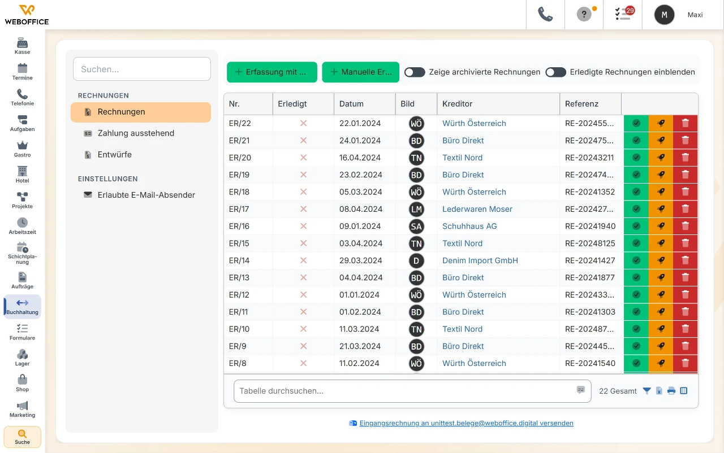Open the Maxi user avatar

665,15
